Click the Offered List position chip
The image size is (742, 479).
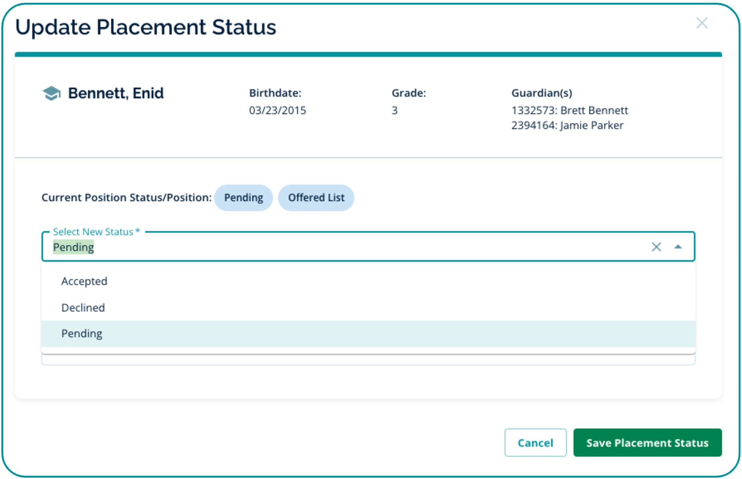[x=316, y=198]
